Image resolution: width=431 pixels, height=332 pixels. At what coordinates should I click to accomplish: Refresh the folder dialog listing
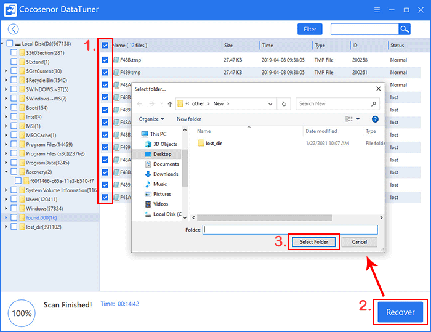click(x=284, y=104)
